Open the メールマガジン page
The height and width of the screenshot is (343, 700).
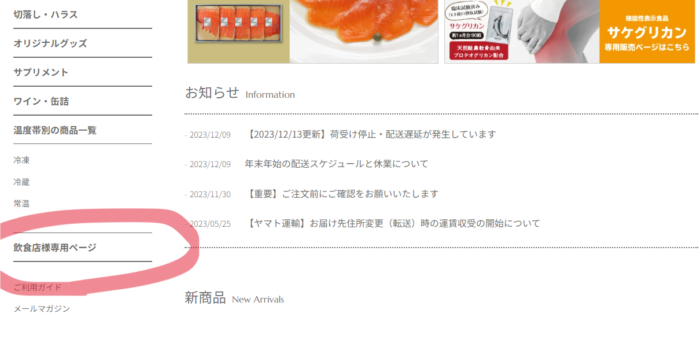tap(42, 309)
